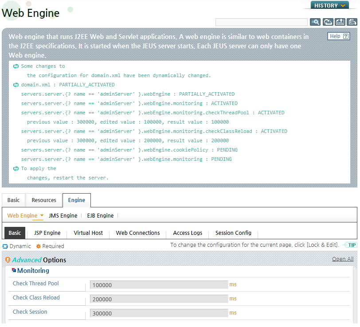This screenshot has width=360, height=327.
Task: Click the search magnifier icon
Action: (x=315, y=22)
